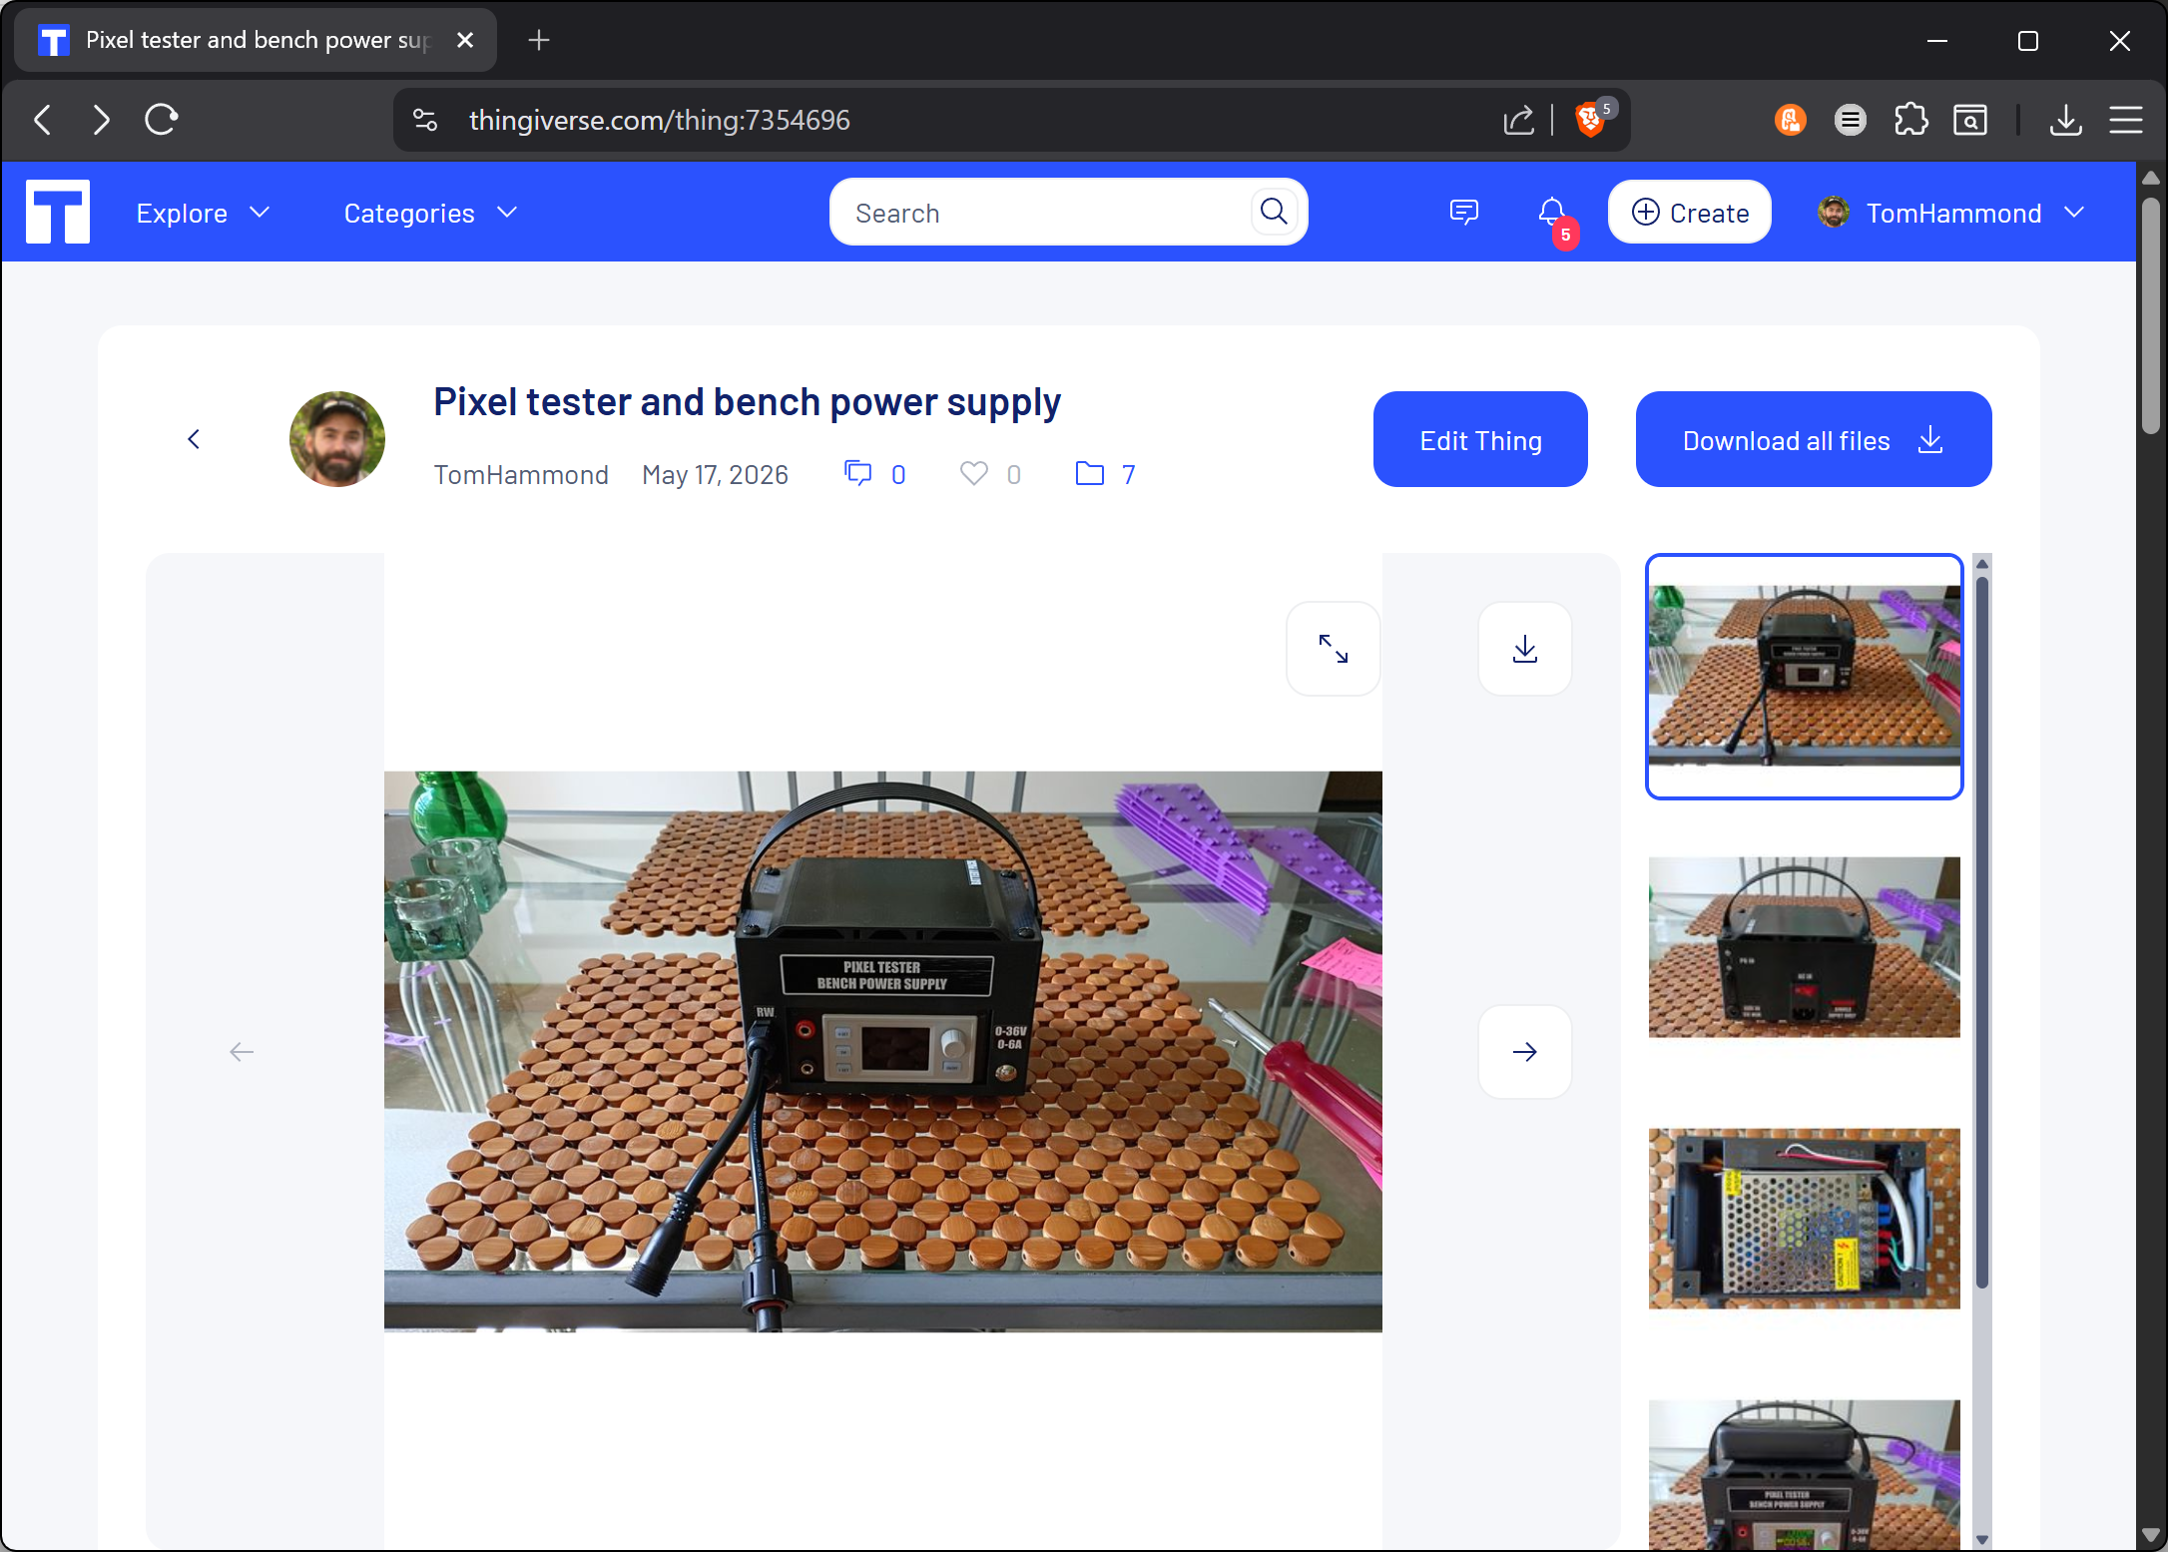Expand the Categories dropdown

click(431, 213)
